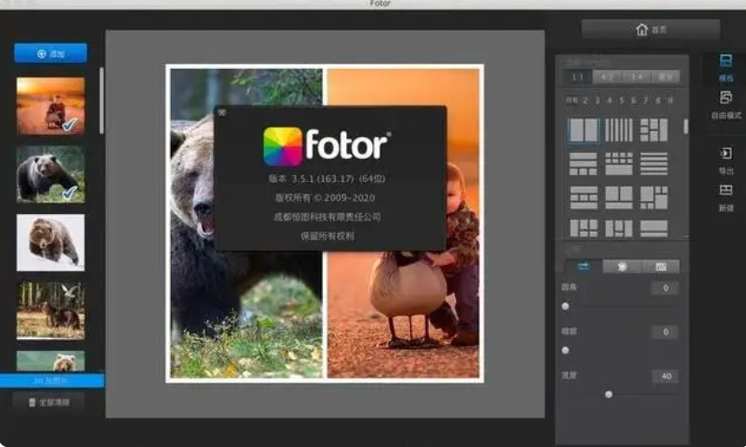The image size is (746, 447).
Task: Filter templates to 2 photos
Action: [585, 100]
